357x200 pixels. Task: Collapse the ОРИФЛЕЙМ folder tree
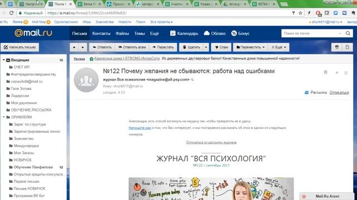coord(4,117)
